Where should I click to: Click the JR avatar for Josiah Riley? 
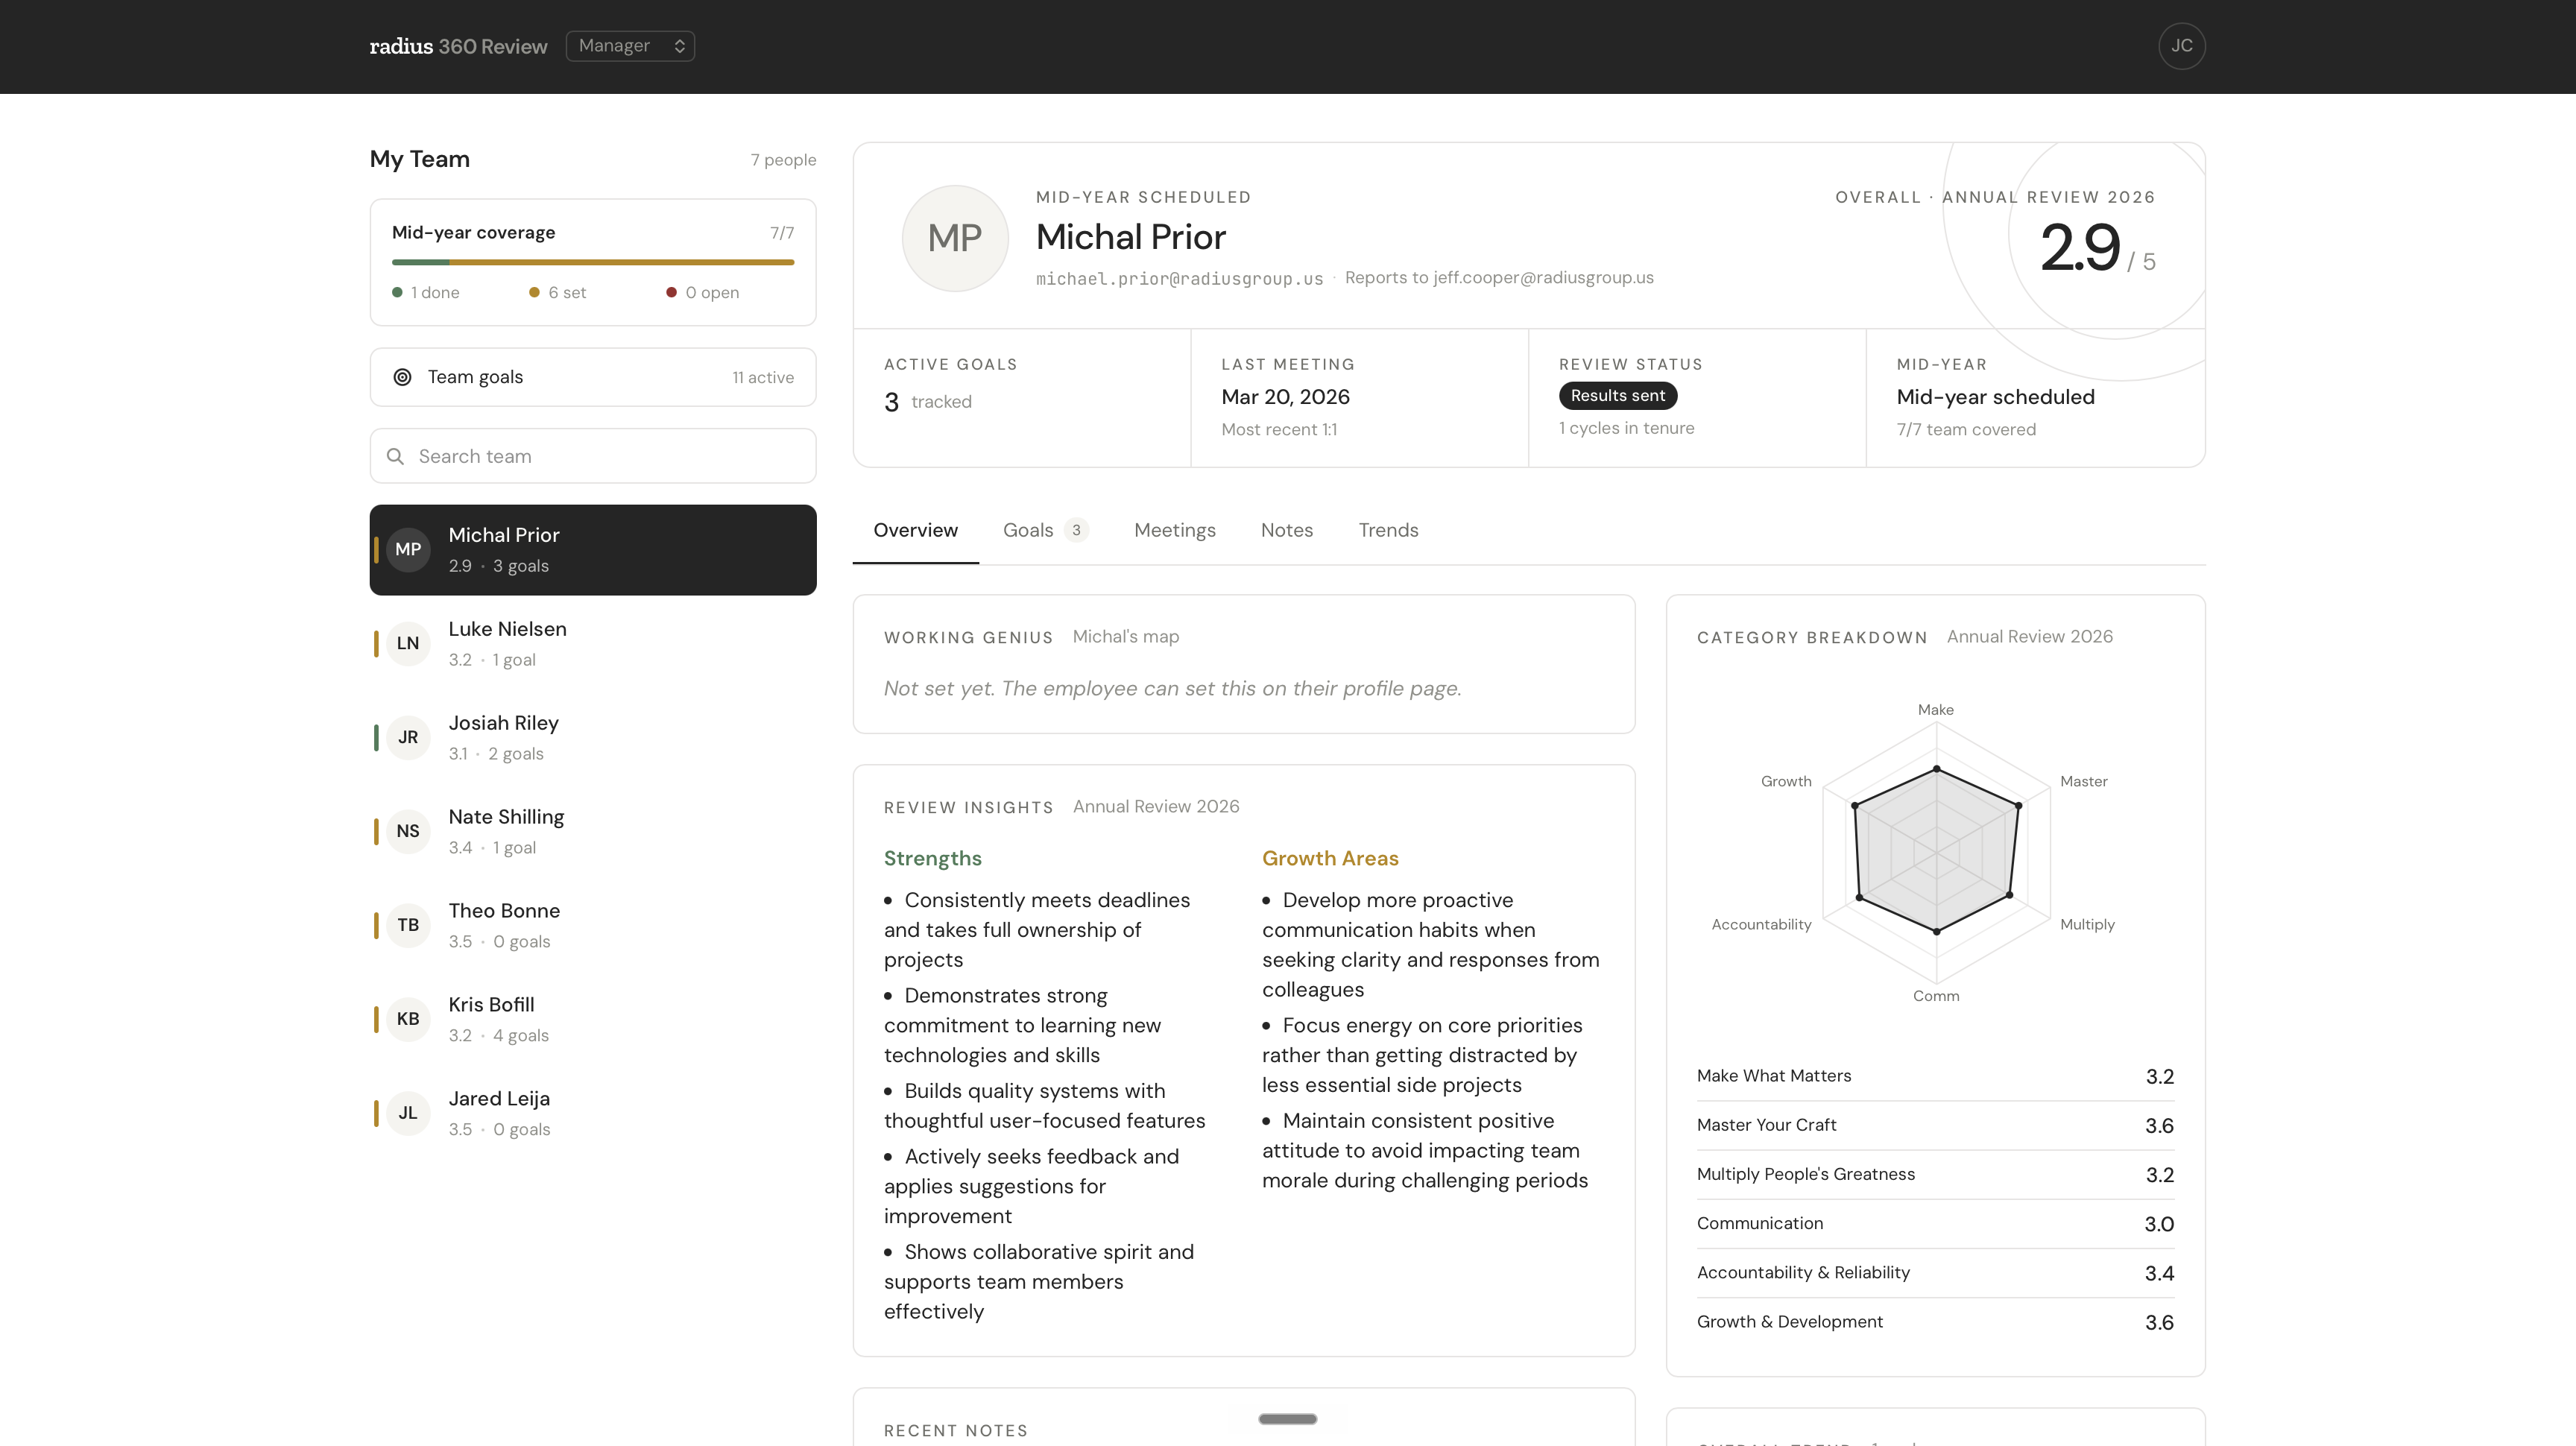(x=408, y=737)
